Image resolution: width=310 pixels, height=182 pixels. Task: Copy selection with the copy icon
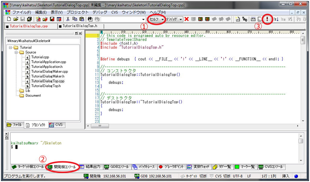75,19
